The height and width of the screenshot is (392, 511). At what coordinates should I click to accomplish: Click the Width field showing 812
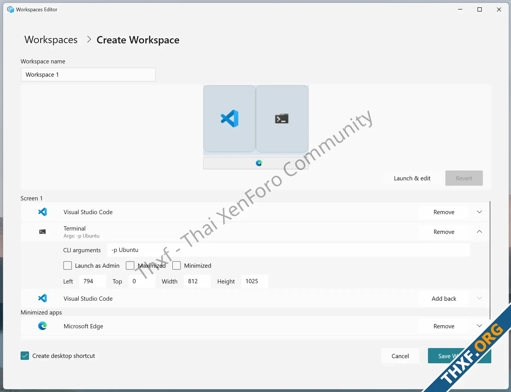tap(197, 281)
